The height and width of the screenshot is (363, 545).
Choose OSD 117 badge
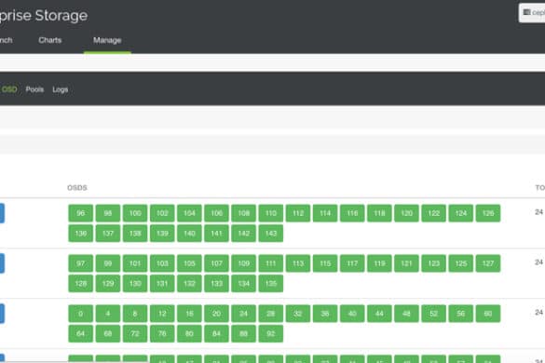(x=352, y=263)
